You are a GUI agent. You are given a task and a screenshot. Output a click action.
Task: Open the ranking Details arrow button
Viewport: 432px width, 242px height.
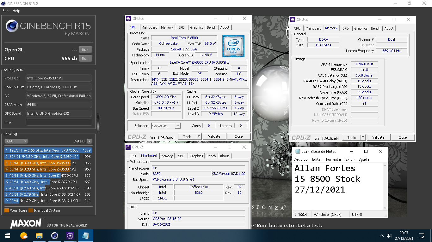[x=89, y=141]
